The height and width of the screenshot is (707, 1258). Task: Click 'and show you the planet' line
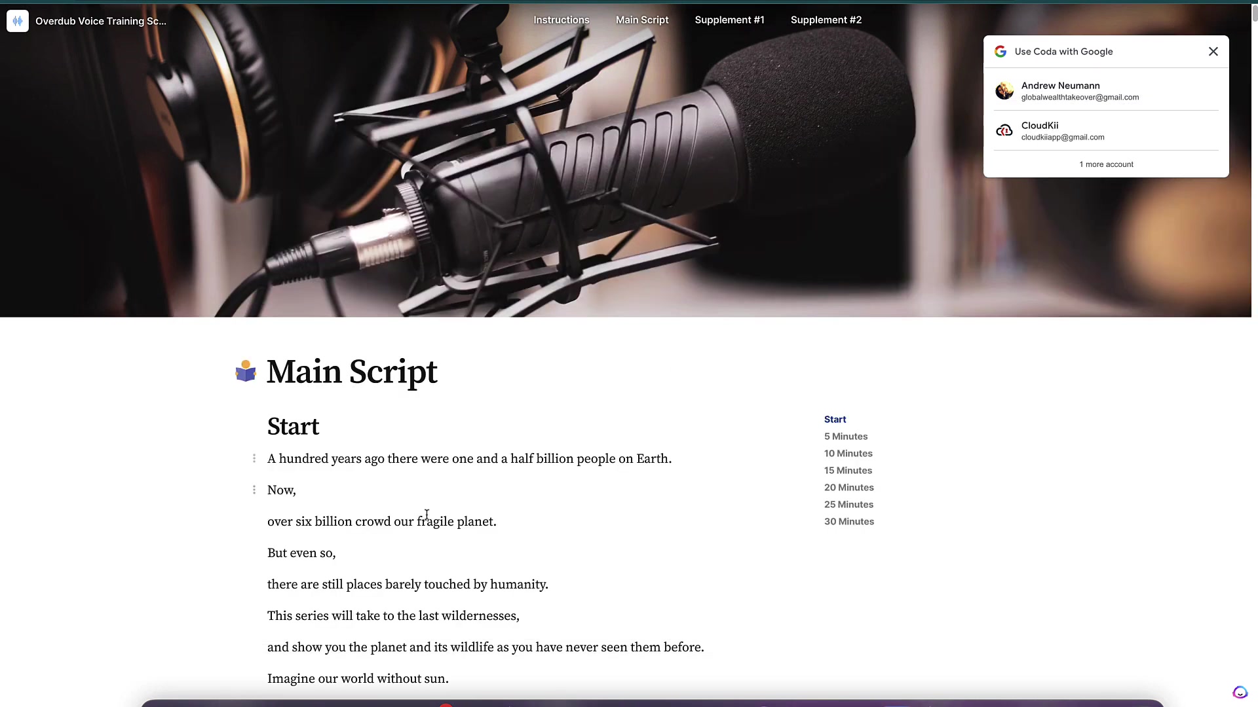tap(486, 647)
